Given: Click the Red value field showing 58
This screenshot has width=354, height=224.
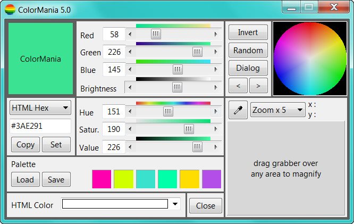Looking at the screenshot, I should (x=114, y=35).
